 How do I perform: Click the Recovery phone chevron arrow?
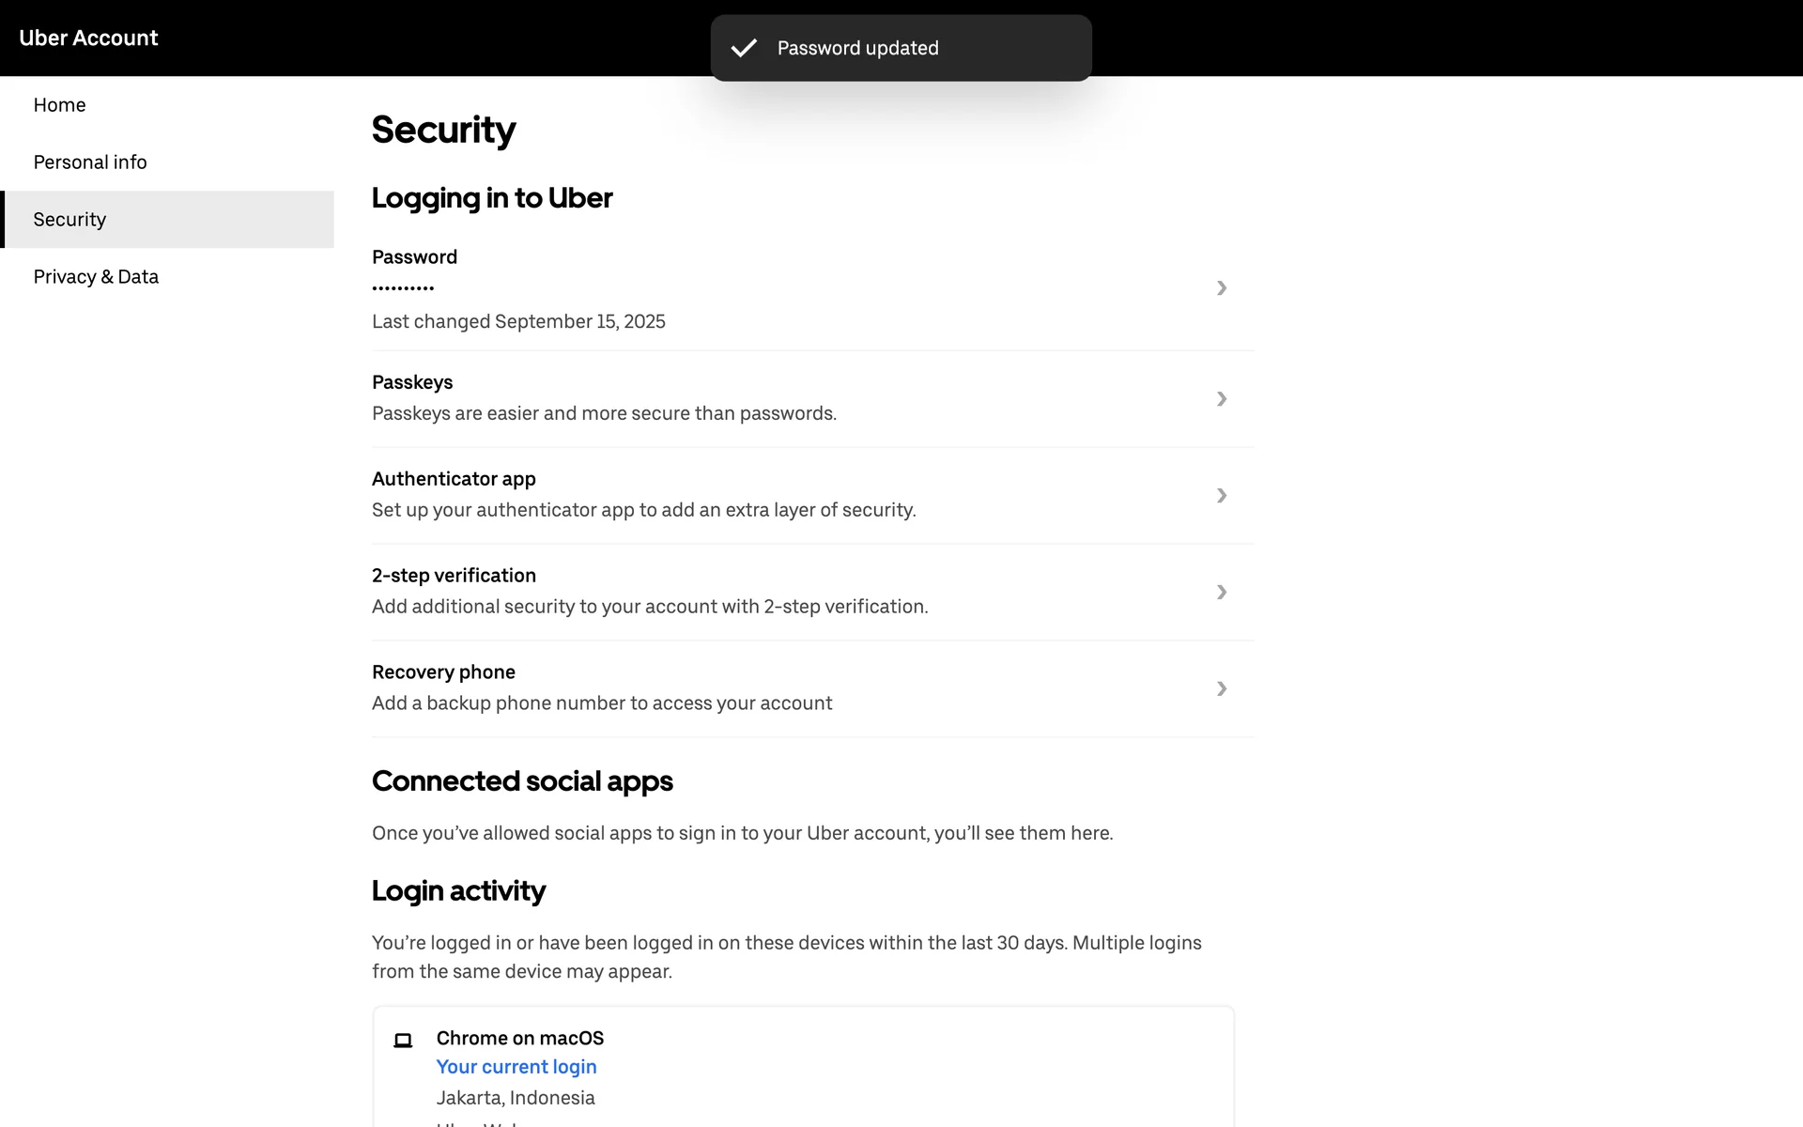pos(1222,689)
